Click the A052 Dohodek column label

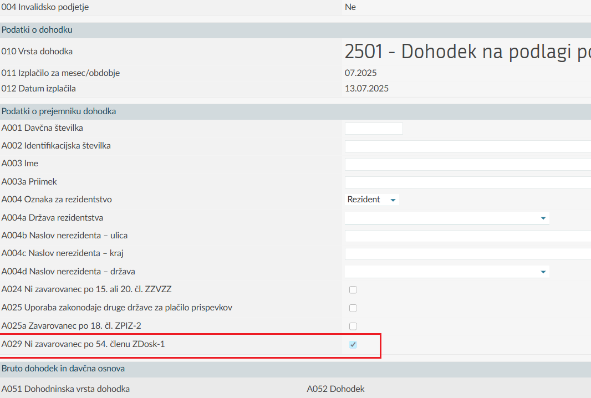335,389
